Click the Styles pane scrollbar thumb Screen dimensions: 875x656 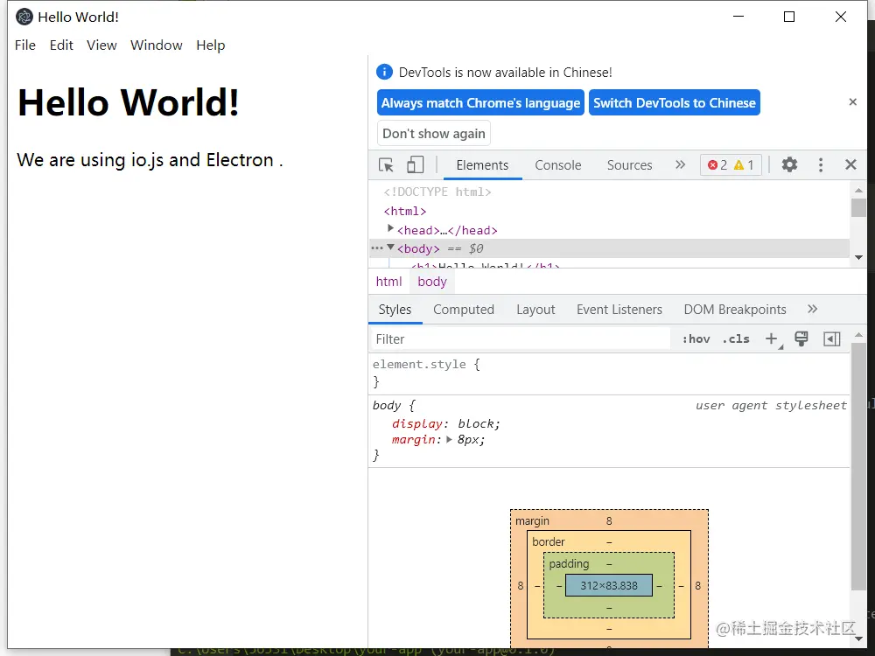(858, 466)
